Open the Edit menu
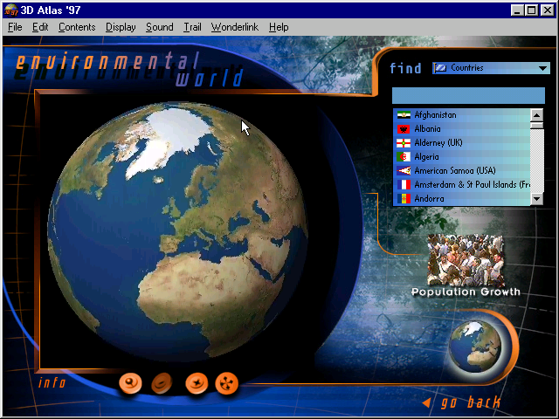 pos(40,27)
